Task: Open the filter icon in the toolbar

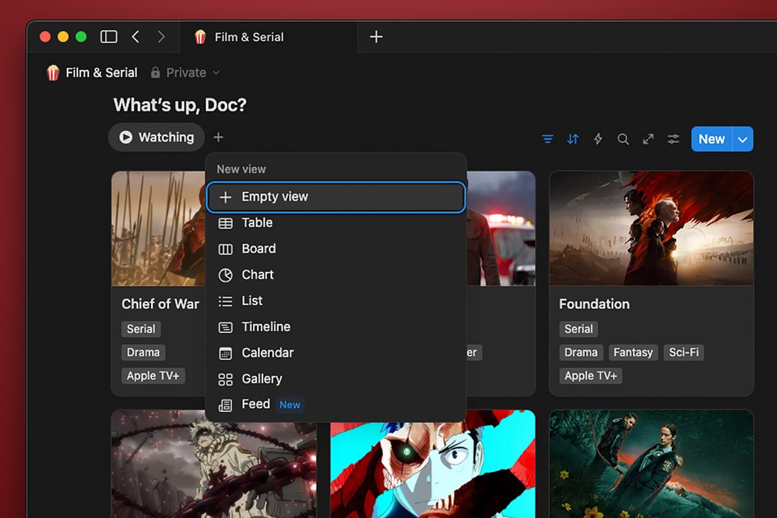Action: point(547,140)
